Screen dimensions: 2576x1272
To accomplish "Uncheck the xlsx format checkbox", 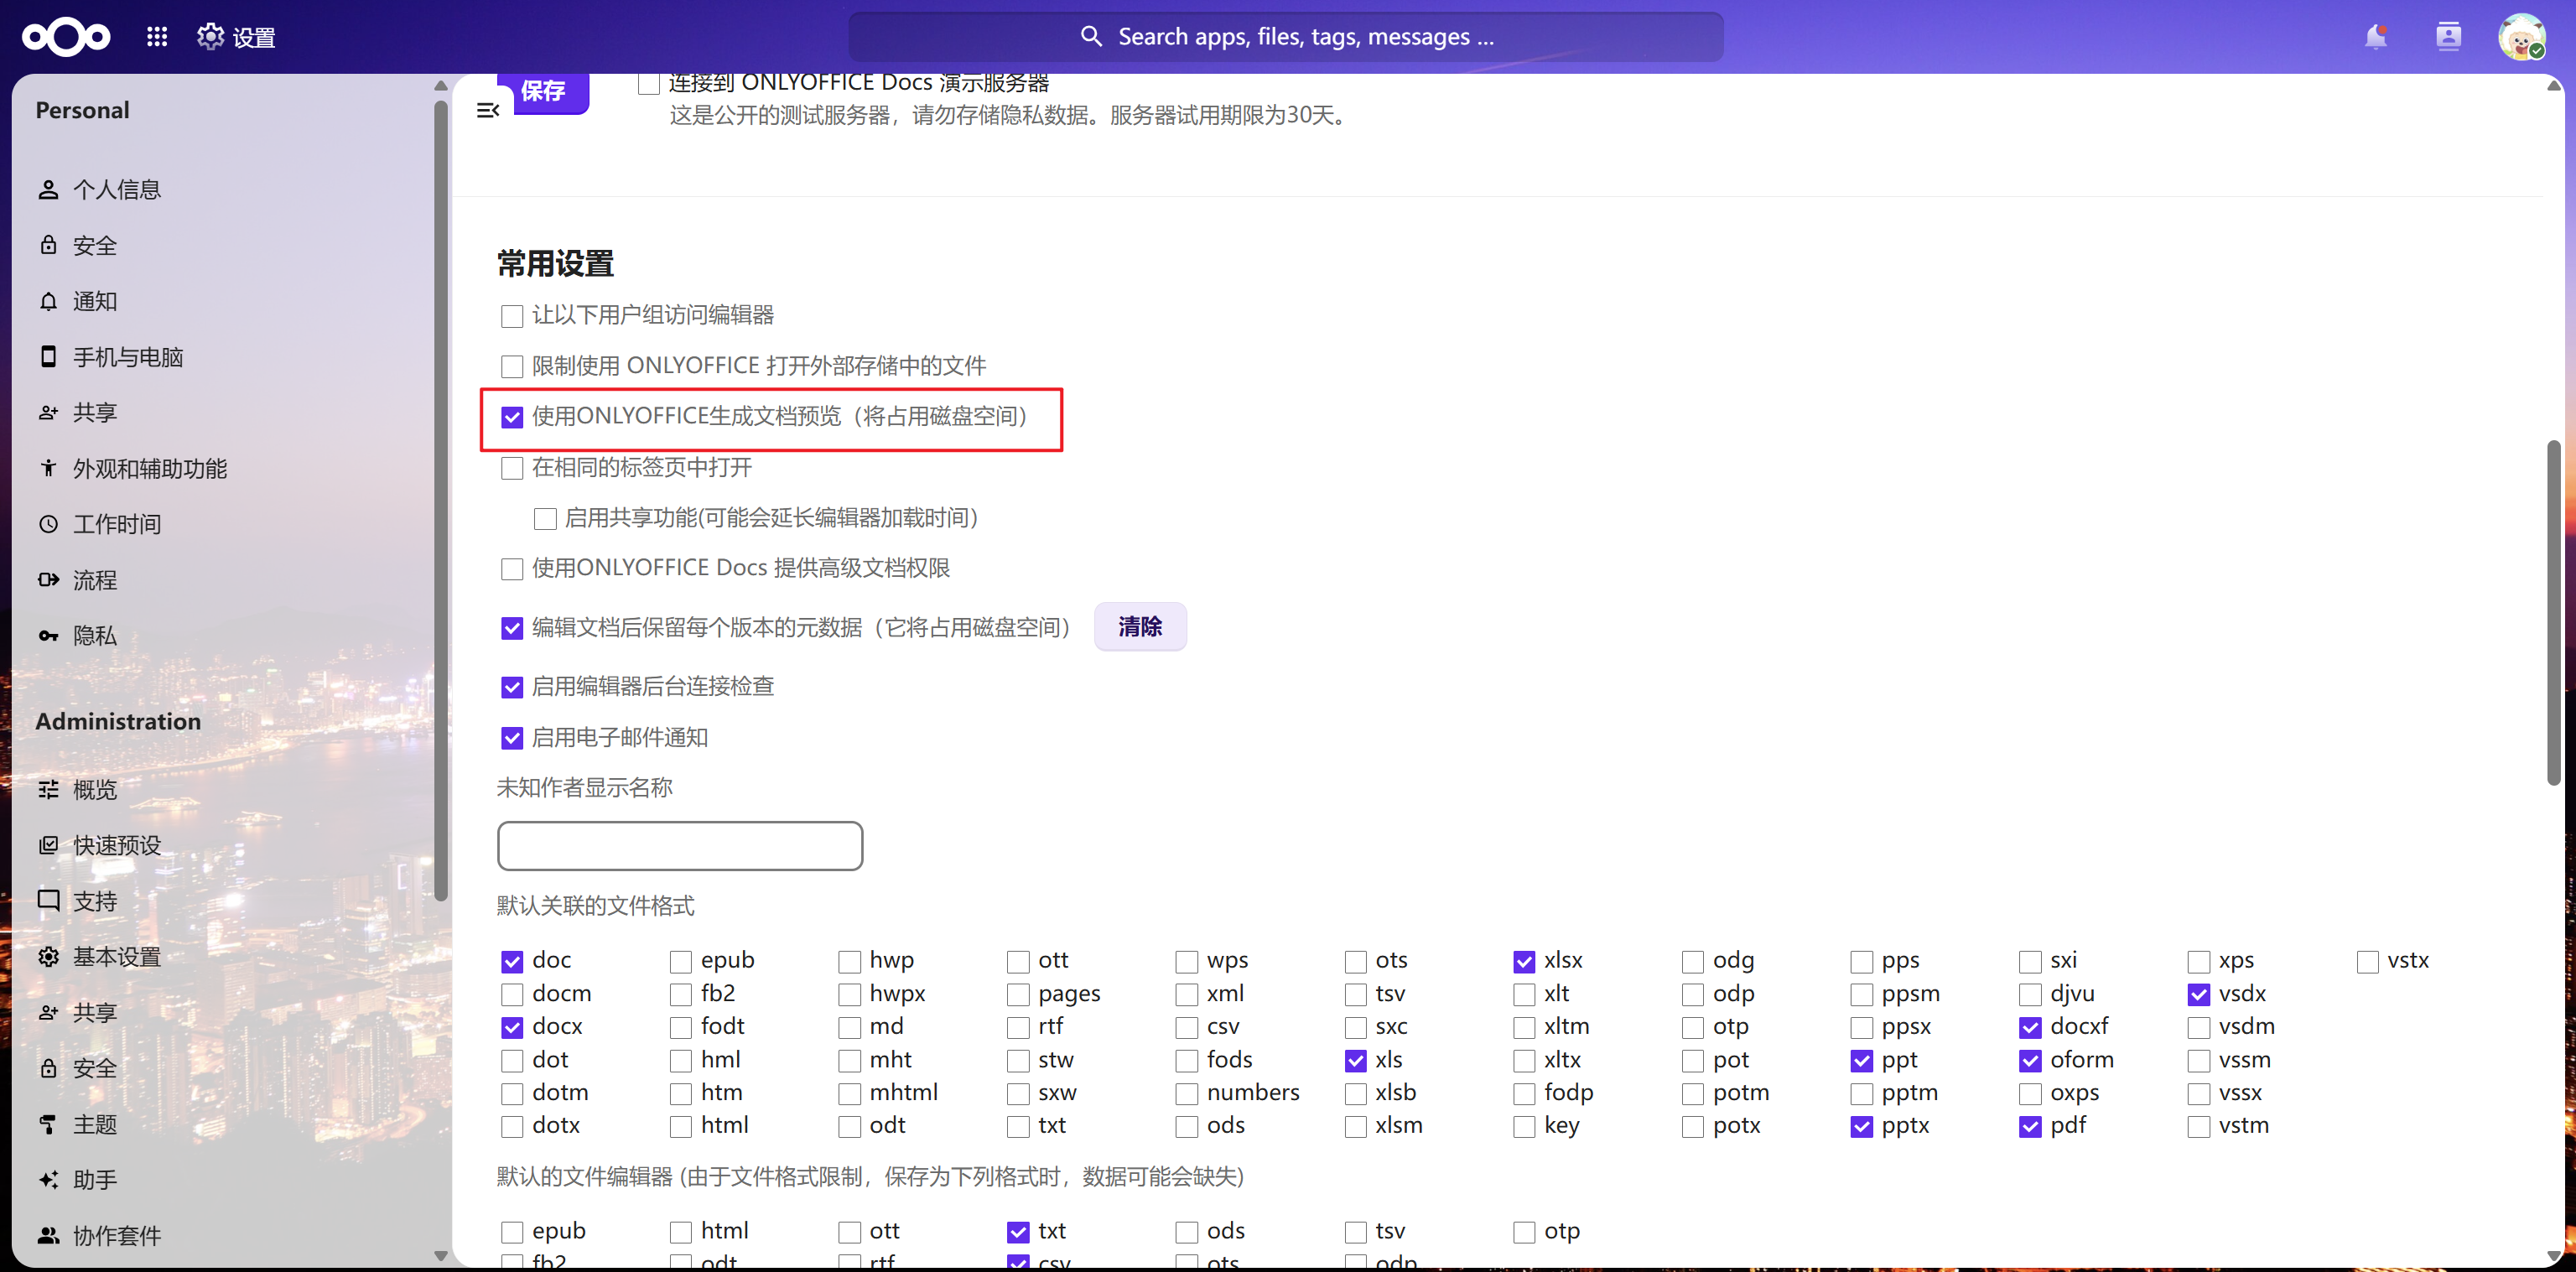I will coord(1524,962).
